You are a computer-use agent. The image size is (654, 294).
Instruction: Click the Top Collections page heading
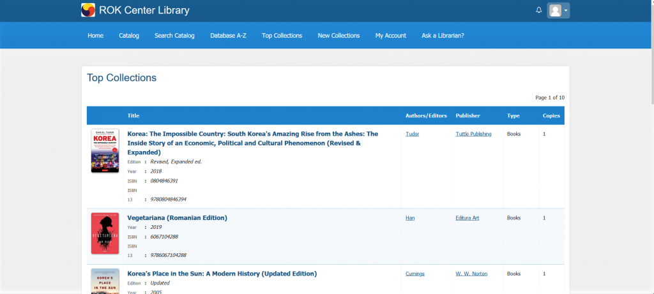[122, 78]
